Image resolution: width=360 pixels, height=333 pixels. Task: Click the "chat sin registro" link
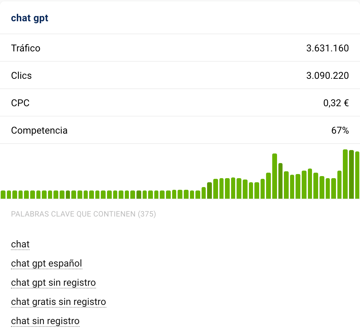(x=45, y=321)
